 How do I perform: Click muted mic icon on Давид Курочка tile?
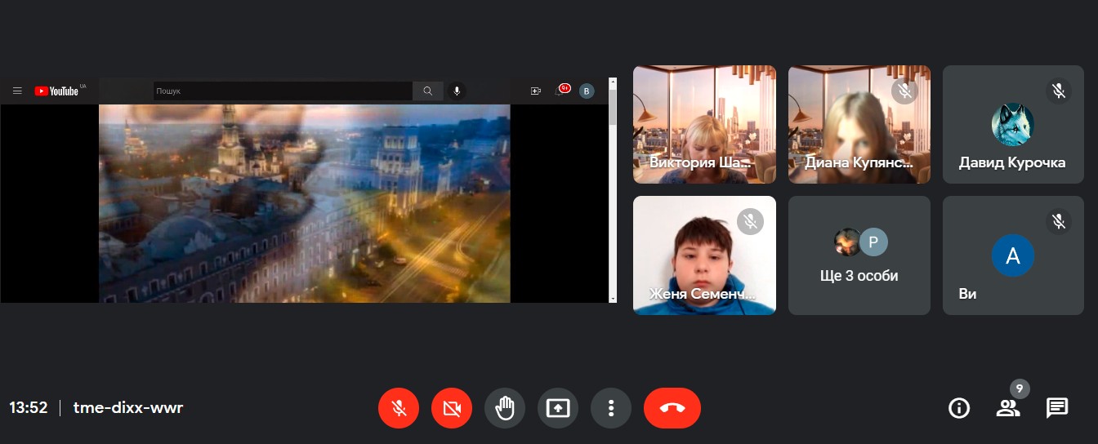(x=1059, y=91)
